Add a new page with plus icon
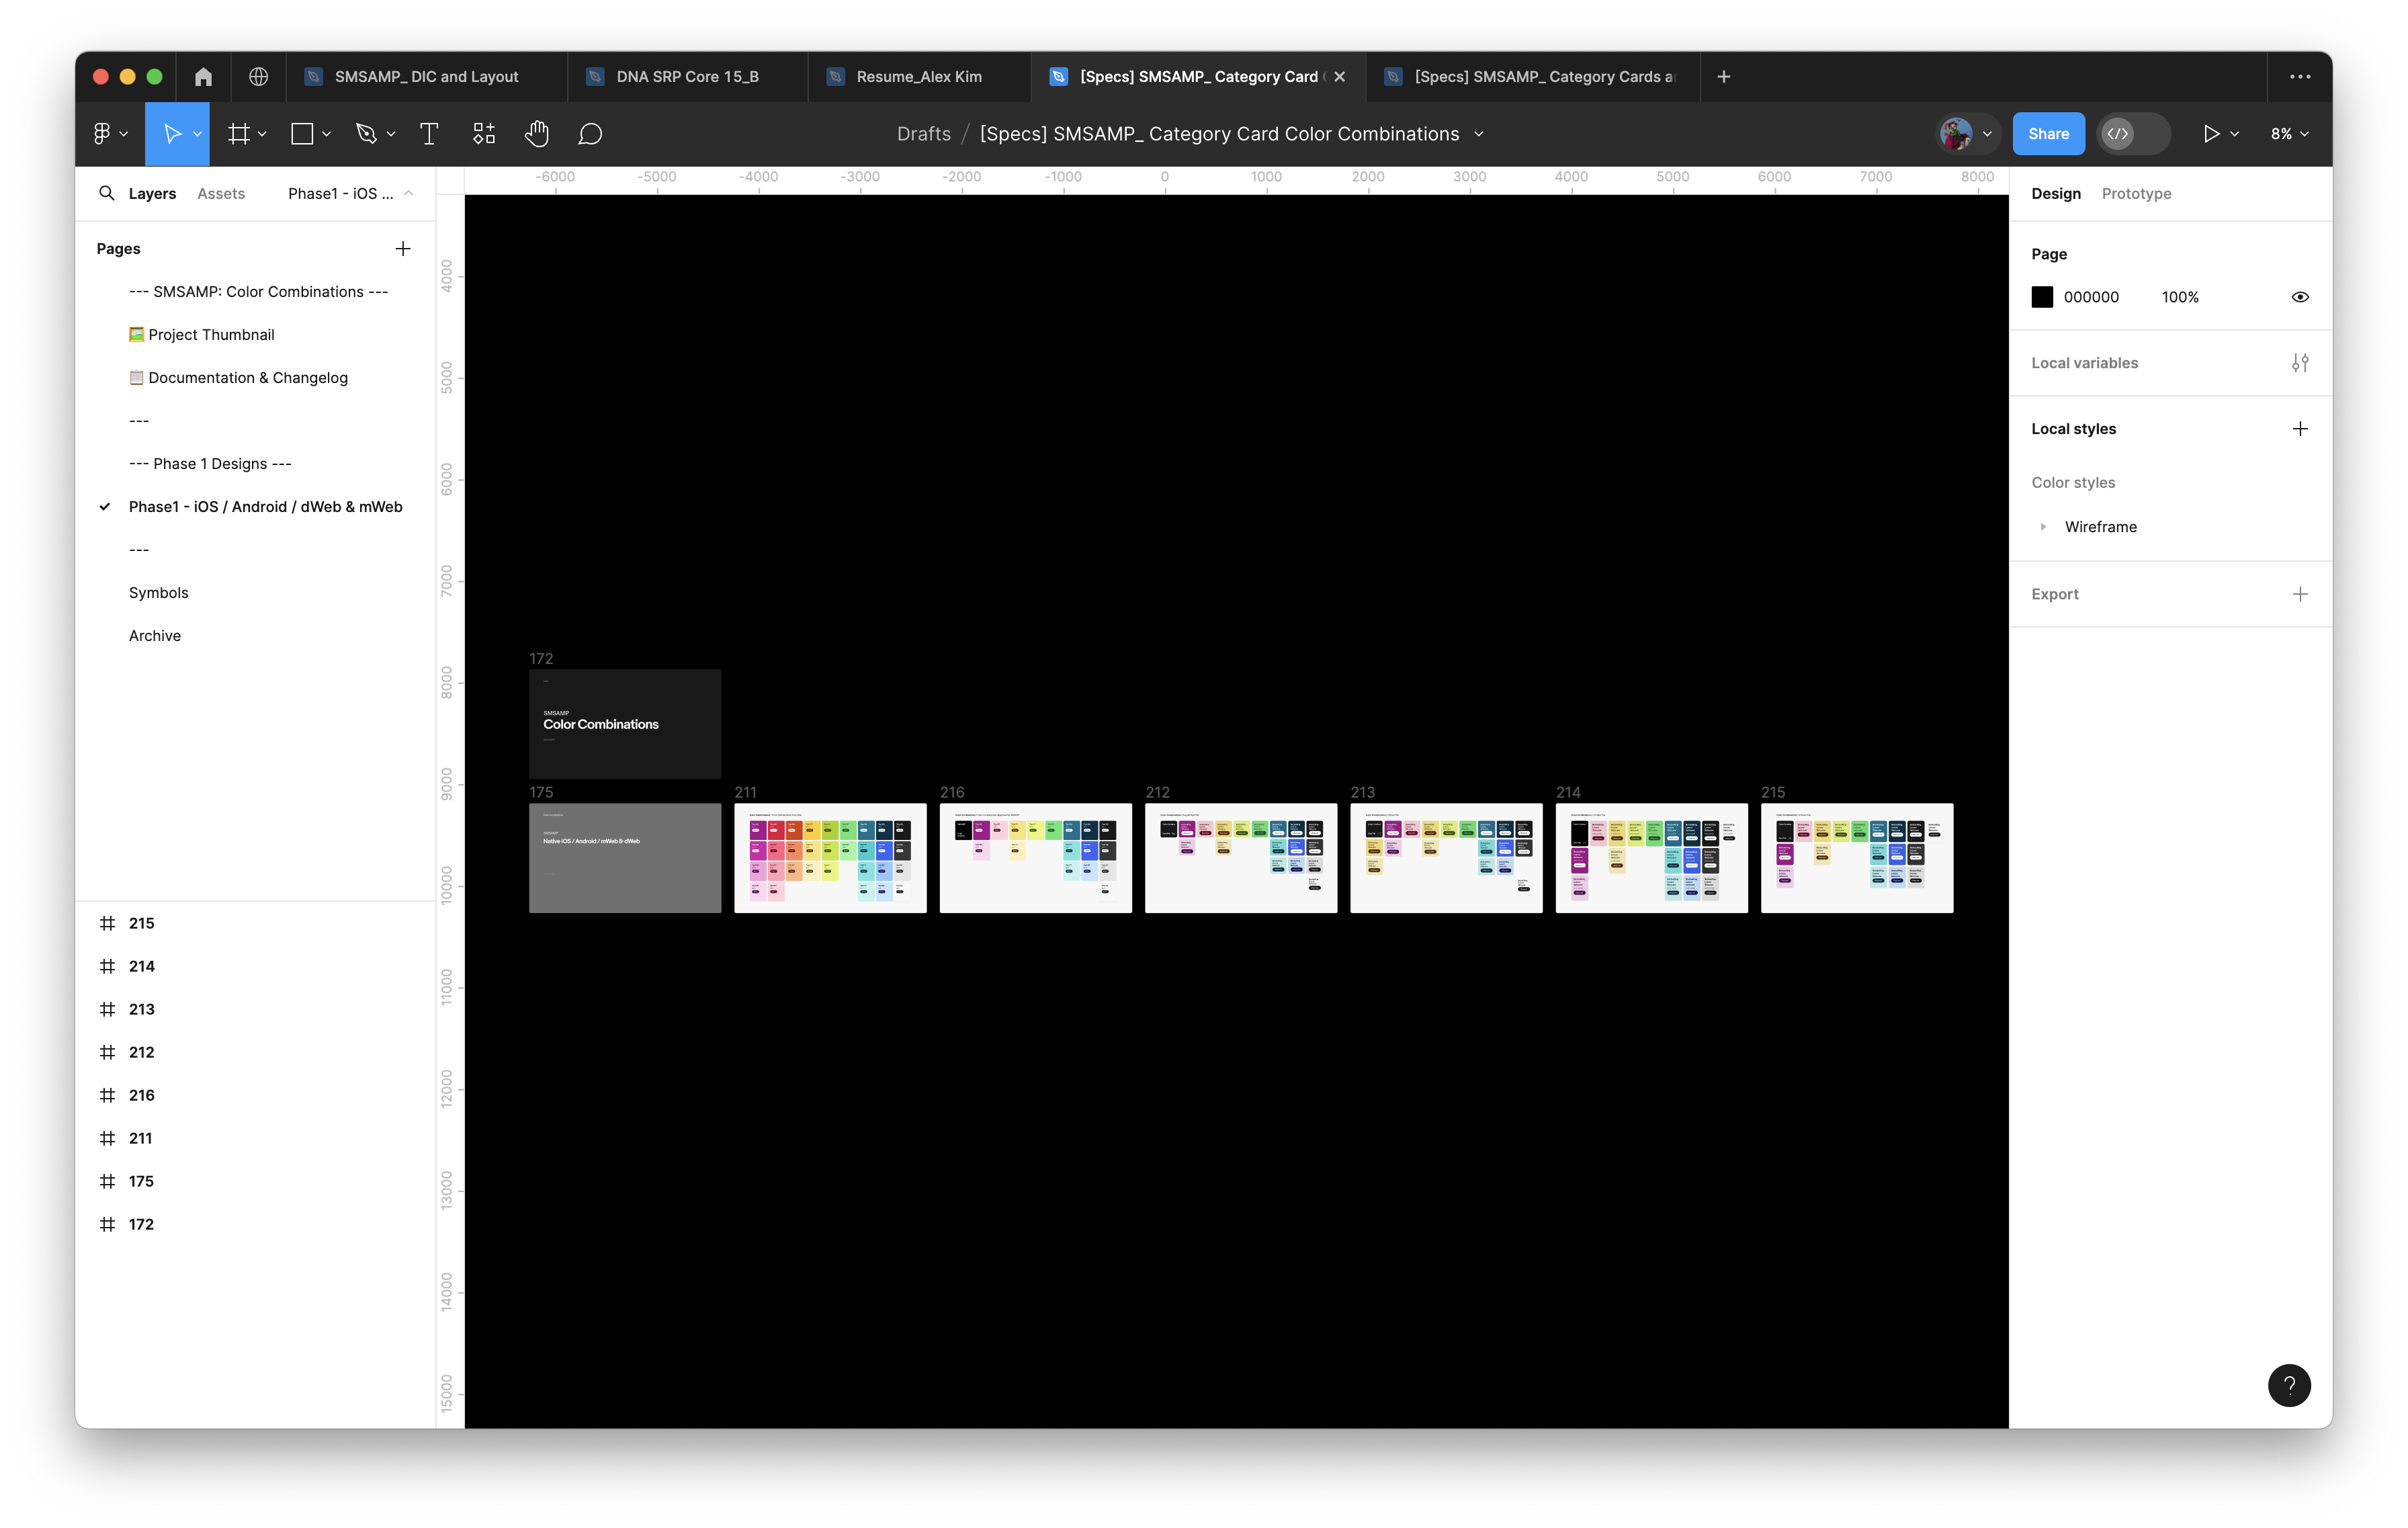2408x1528 pixels. coord(403,248)
